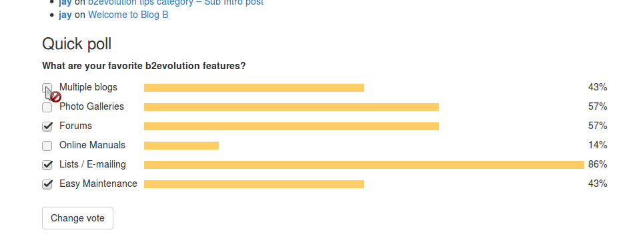Viewport: 617px width, 252px height.
Task: Uncheck the Lists / E-mailing checkbox
Action: 47,165
